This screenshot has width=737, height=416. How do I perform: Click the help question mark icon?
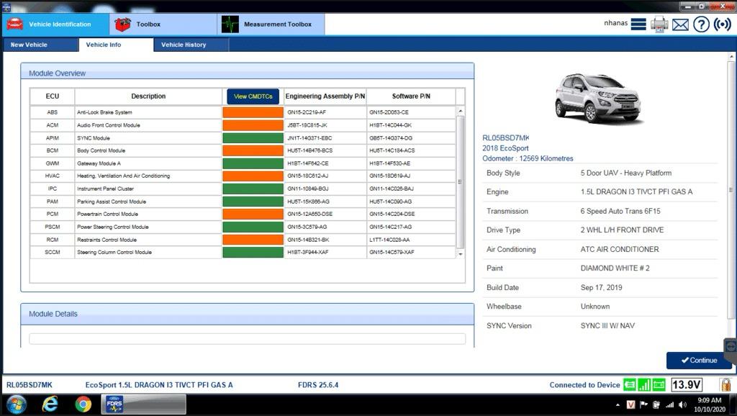(700, 24)
